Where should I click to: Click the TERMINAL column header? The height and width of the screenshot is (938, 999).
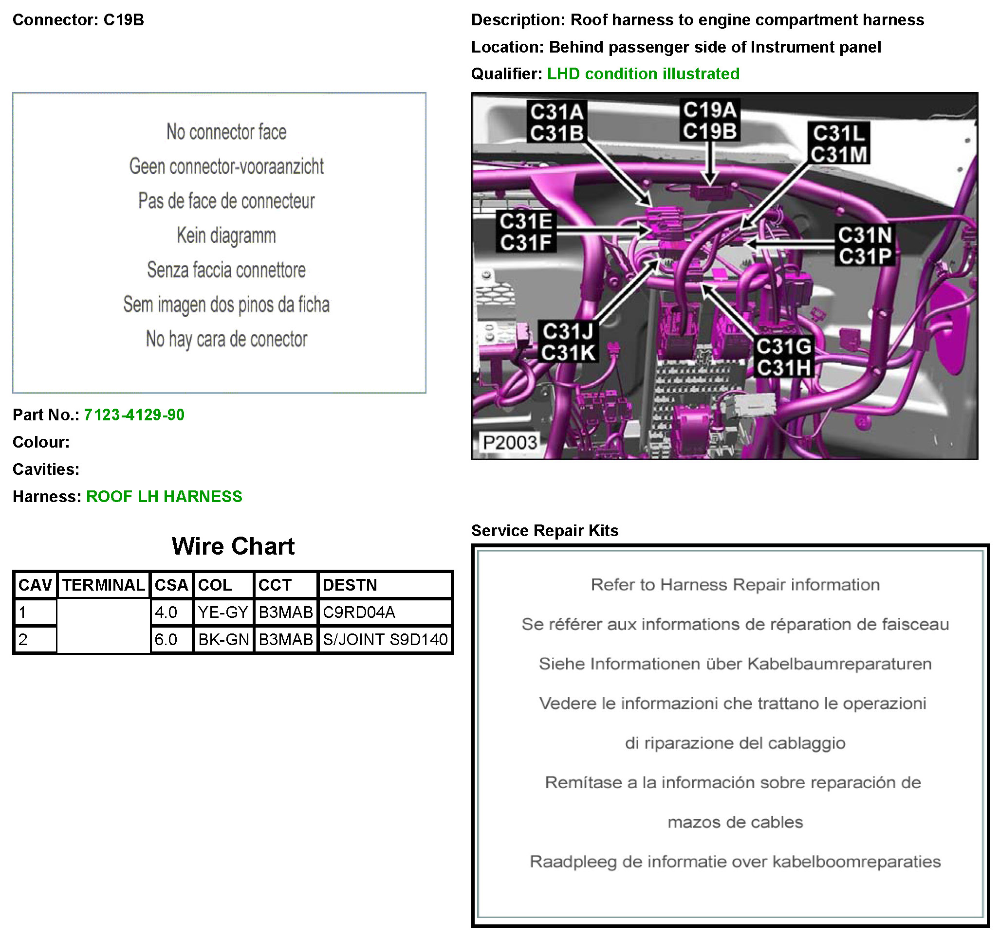103,585
